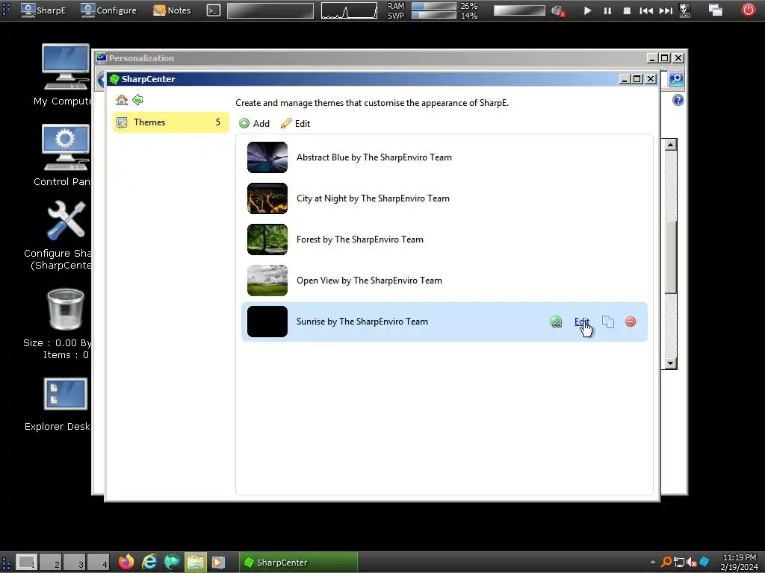Open the SharpE menu in top bar
This screenshot has height=573, width=765.
43,10
